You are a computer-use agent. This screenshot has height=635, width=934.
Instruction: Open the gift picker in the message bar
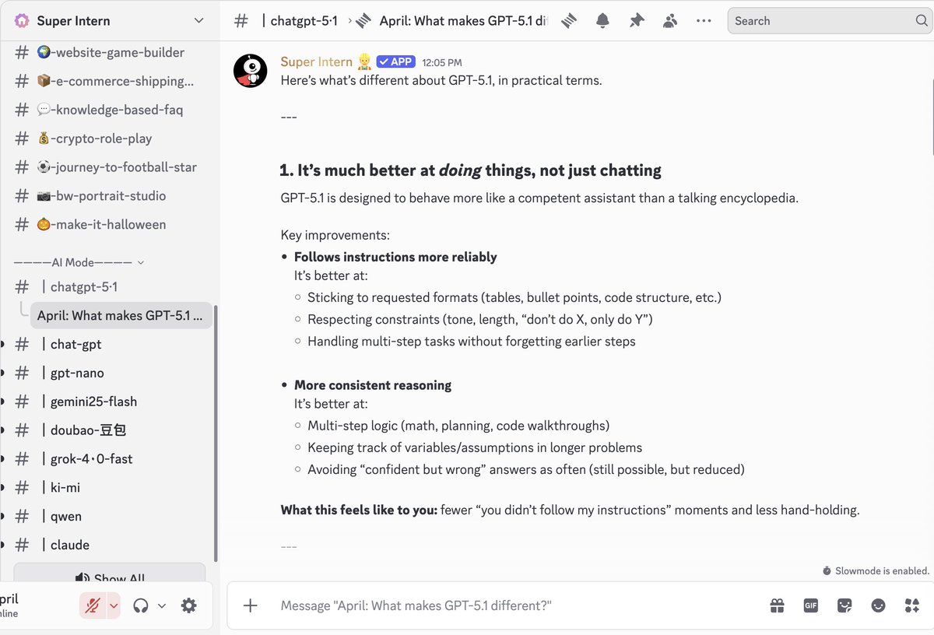pos(777,605)
